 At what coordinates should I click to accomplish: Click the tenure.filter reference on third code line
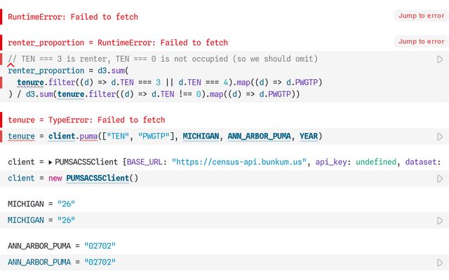point(46,83)
